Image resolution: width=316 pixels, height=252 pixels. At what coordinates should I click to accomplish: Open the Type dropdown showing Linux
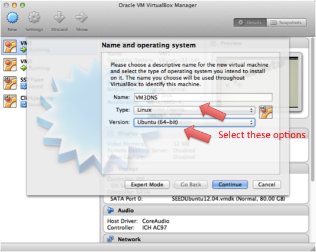point(194,110)
